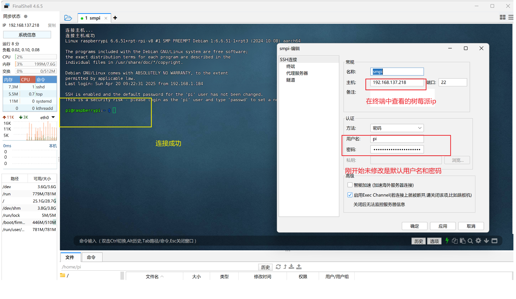Open the 文件 bottom tab

(x=70, y=257)
